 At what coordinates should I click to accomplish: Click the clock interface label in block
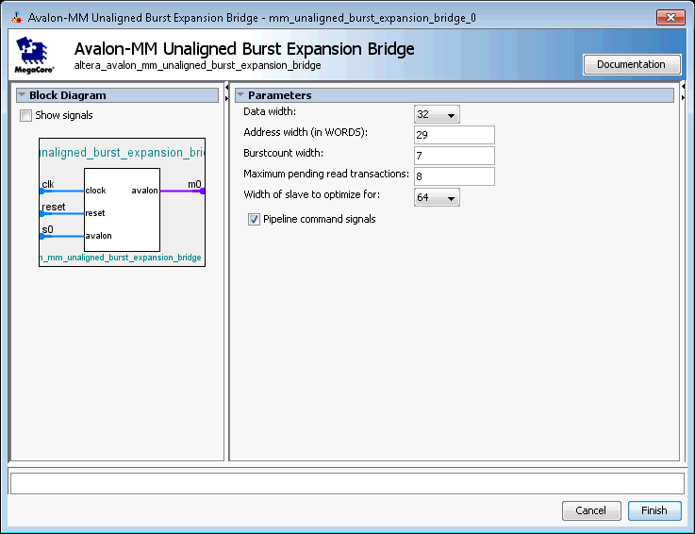tap(95, 191)
